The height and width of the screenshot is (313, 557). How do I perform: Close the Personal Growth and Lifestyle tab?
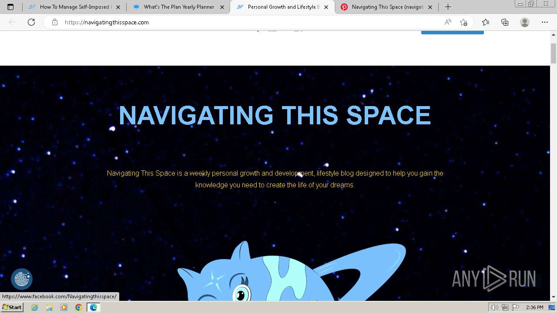(x=326, y=7)
